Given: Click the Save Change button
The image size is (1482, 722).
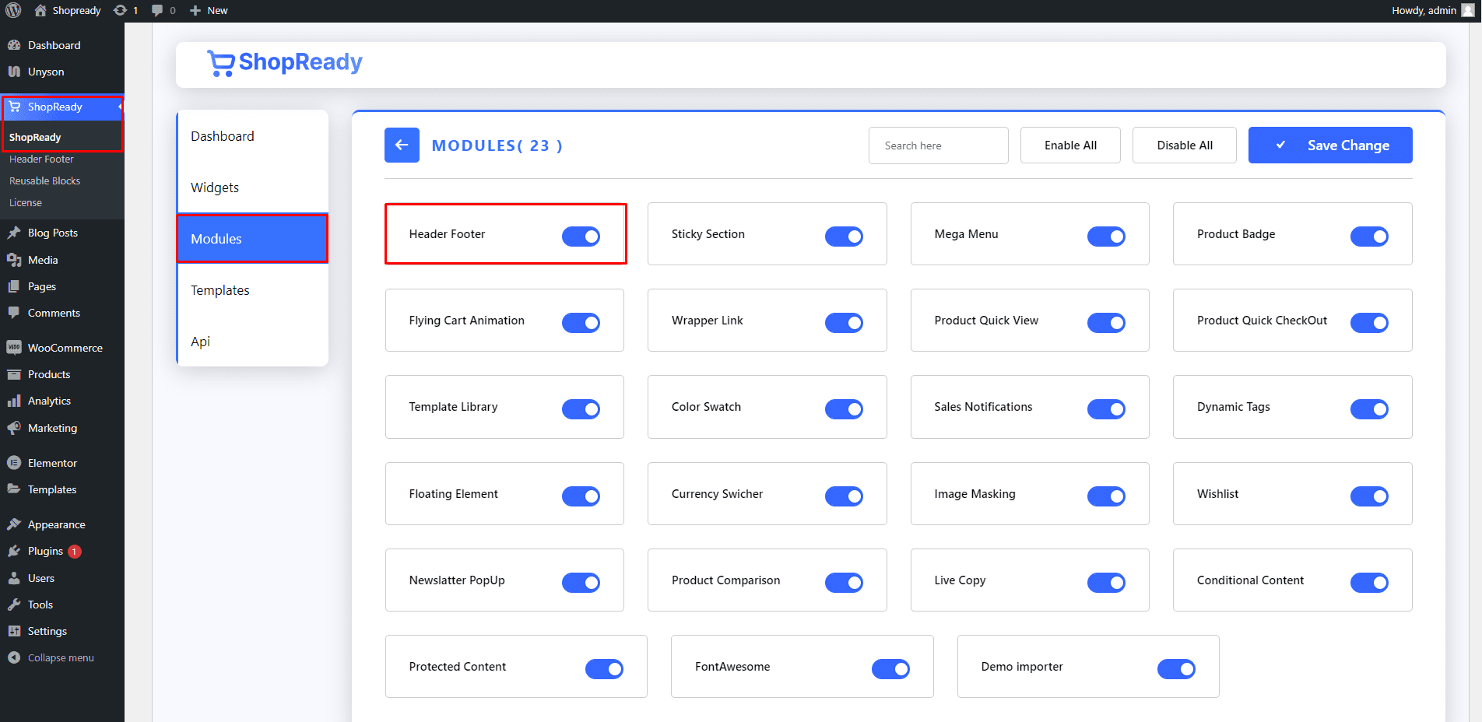Looking at the screenshot, I should 1330,145.
